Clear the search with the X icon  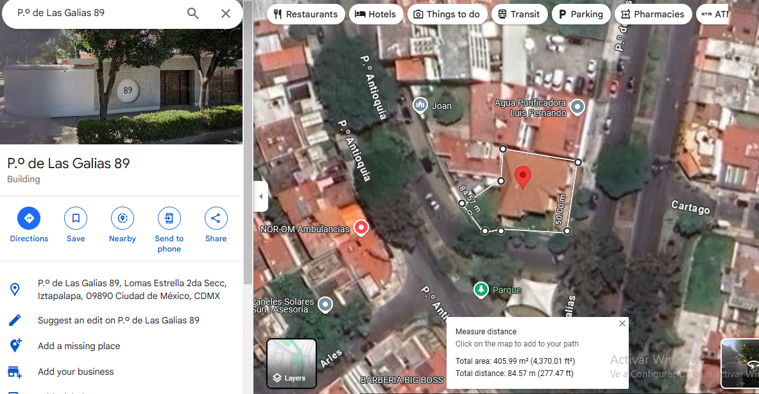[x=226, y=13]
